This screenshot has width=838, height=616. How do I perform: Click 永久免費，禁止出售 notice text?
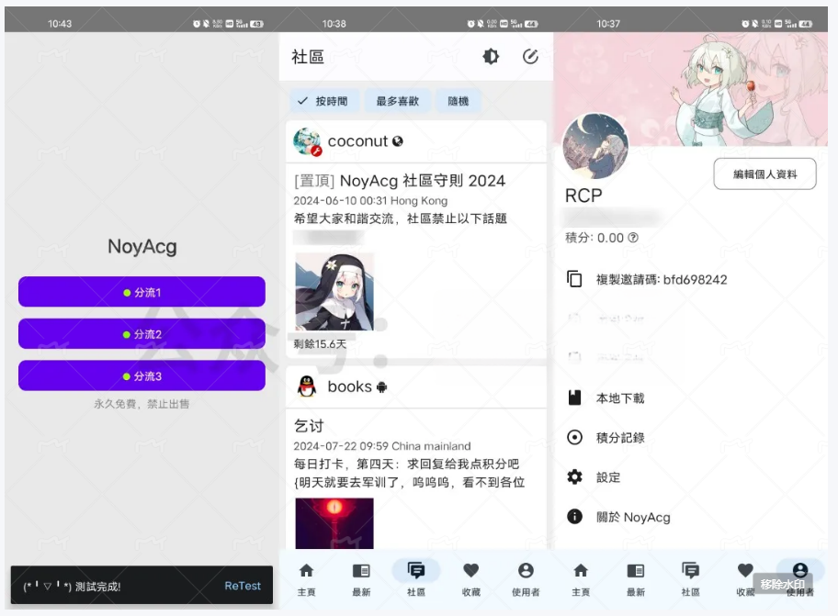(x=142, y=404)
